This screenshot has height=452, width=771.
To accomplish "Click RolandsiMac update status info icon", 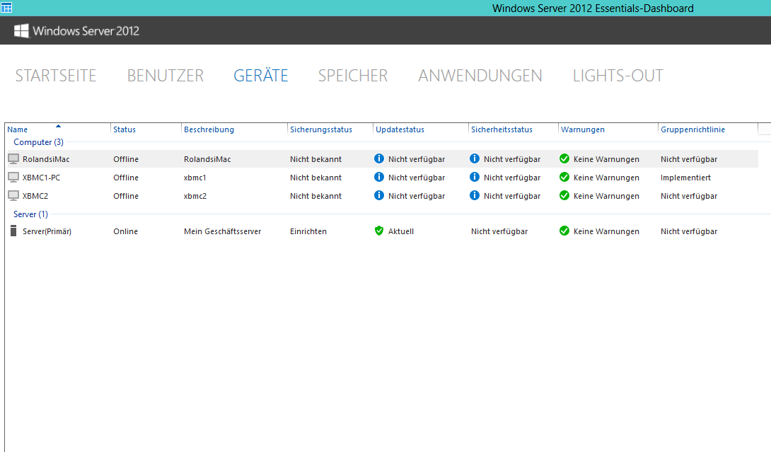I will point(379,158).
